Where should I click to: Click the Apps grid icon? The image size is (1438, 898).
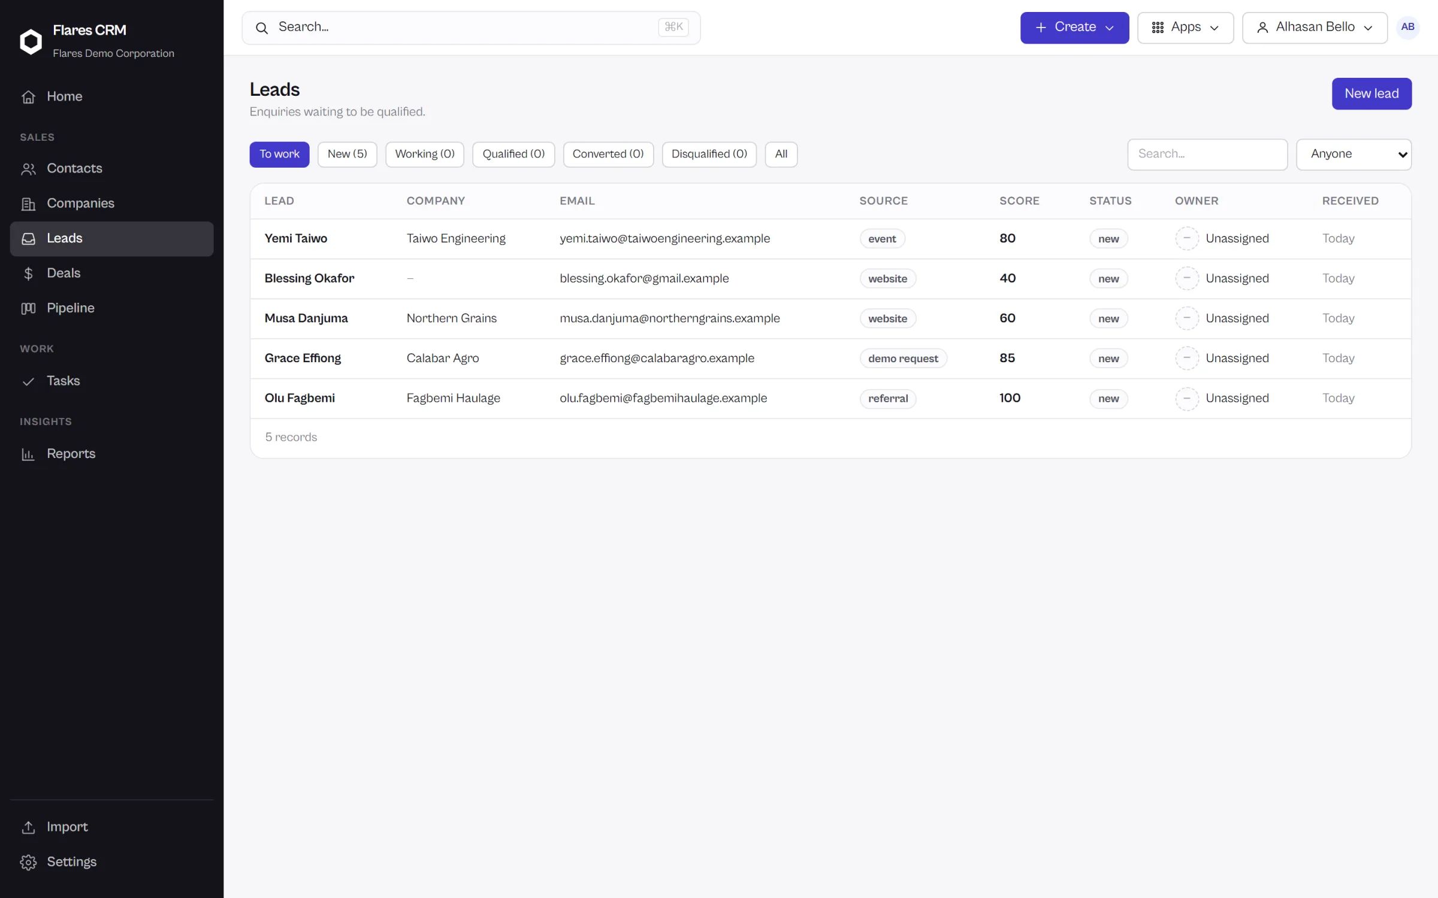[1158, 28]
